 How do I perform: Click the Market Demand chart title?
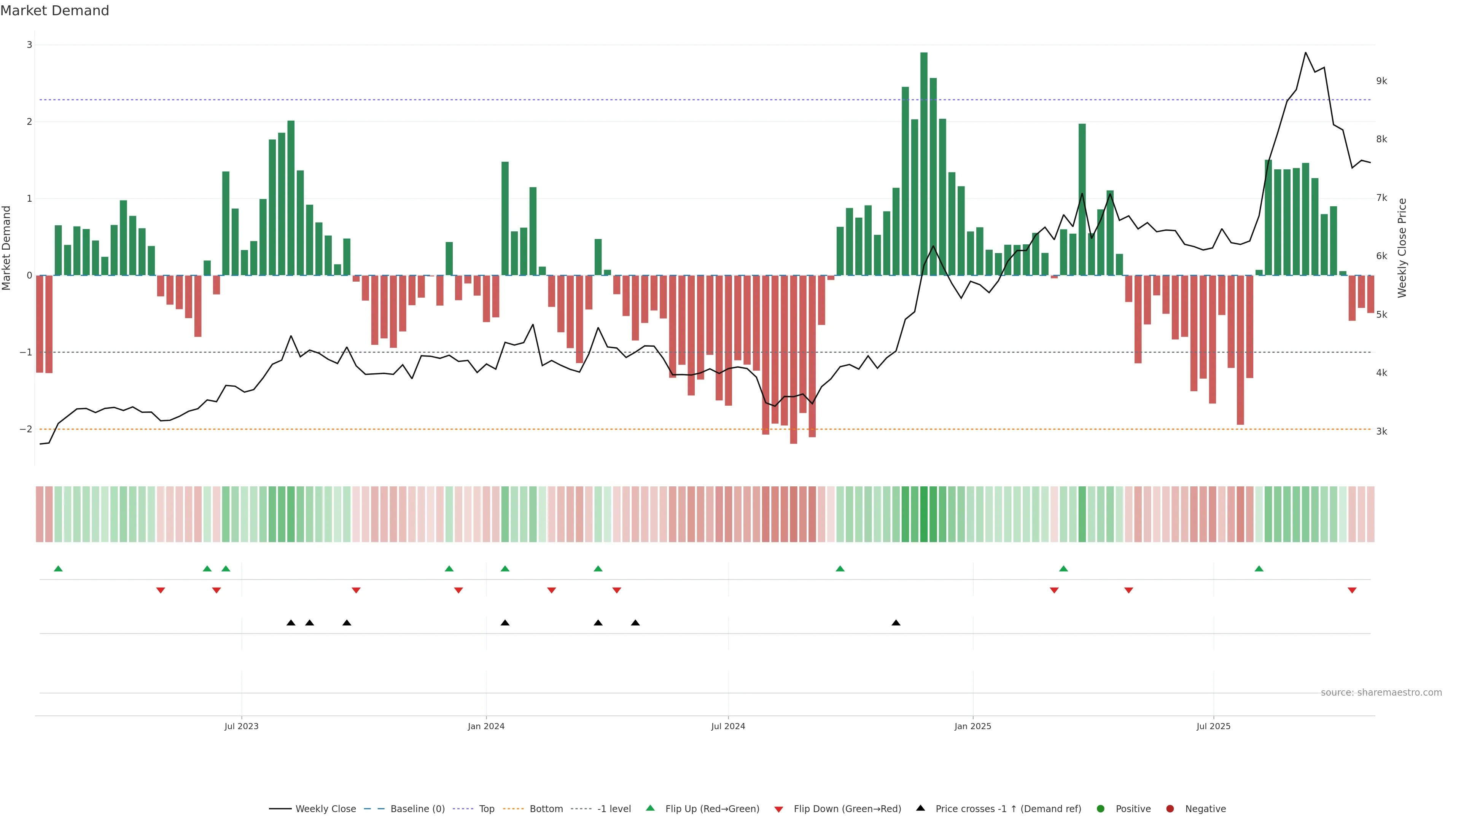point(54,11)
